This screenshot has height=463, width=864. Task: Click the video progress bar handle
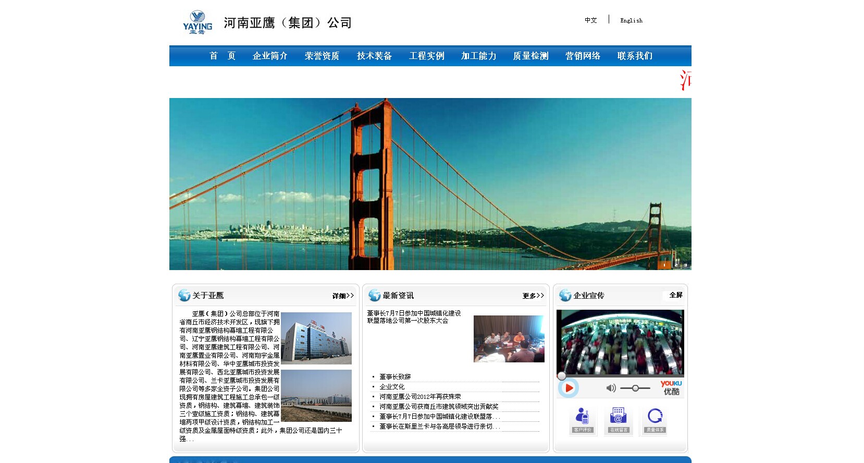[x=562, y=376]
